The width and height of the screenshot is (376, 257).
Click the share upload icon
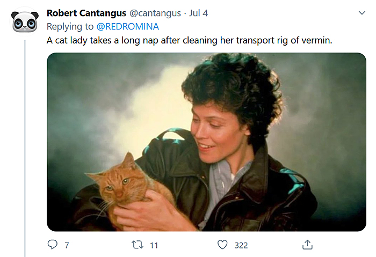[307, 245]
